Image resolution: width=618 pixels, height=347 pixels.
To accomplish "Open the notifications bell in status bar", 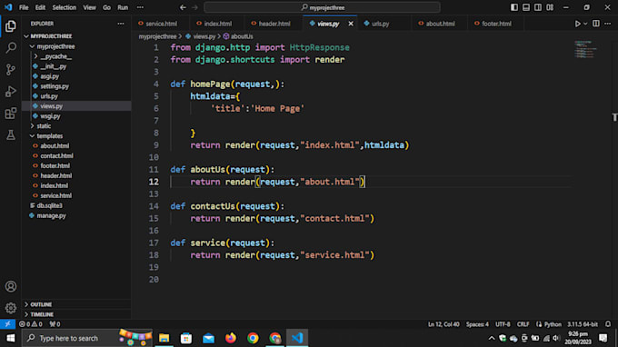I will coord(608,324).
